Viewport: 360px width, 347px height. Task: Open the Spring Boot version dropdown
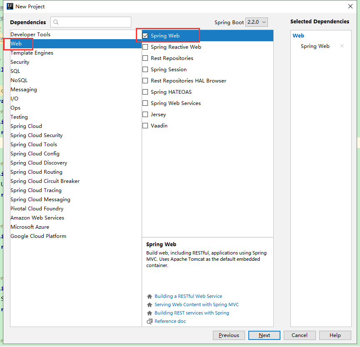point(256,22)
